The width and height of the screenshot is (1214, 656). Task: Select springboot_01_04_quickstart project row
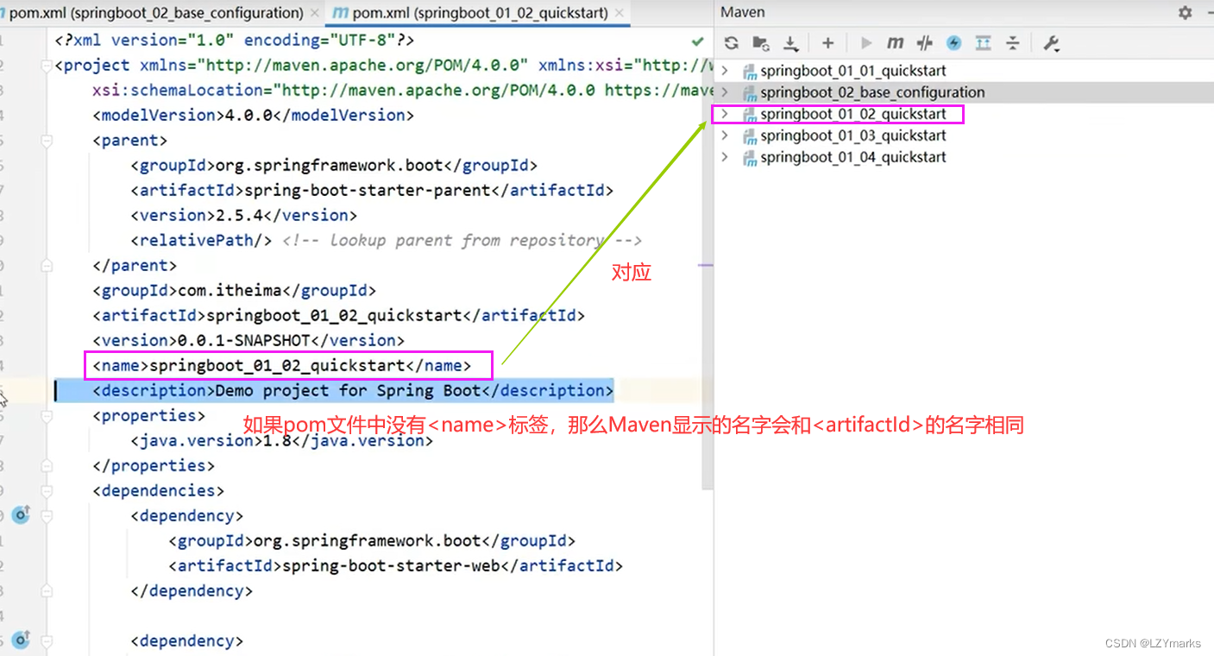[964, 157]
